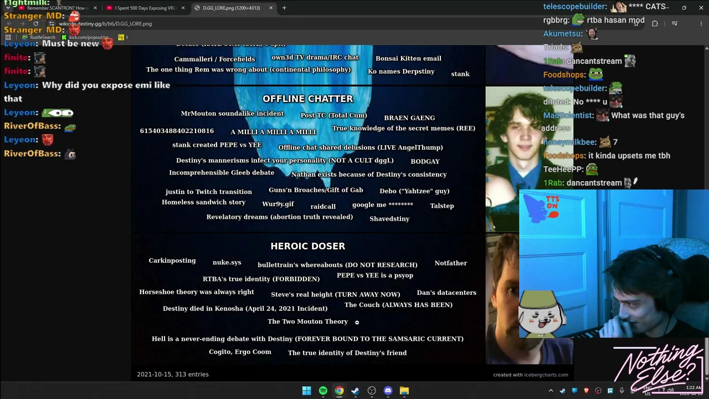Click the Chrome taskbar icon
This screenshot has width=709, height=399.
(339, 391)
